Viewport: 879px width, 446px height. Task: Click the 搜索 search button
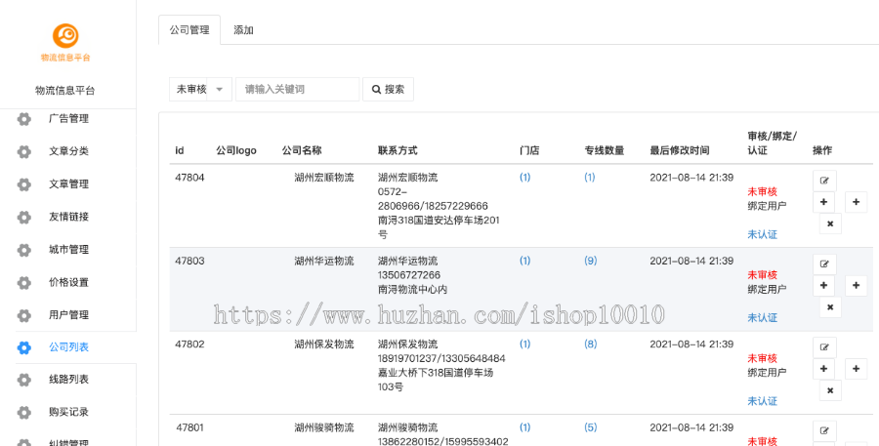pos(389,89)
